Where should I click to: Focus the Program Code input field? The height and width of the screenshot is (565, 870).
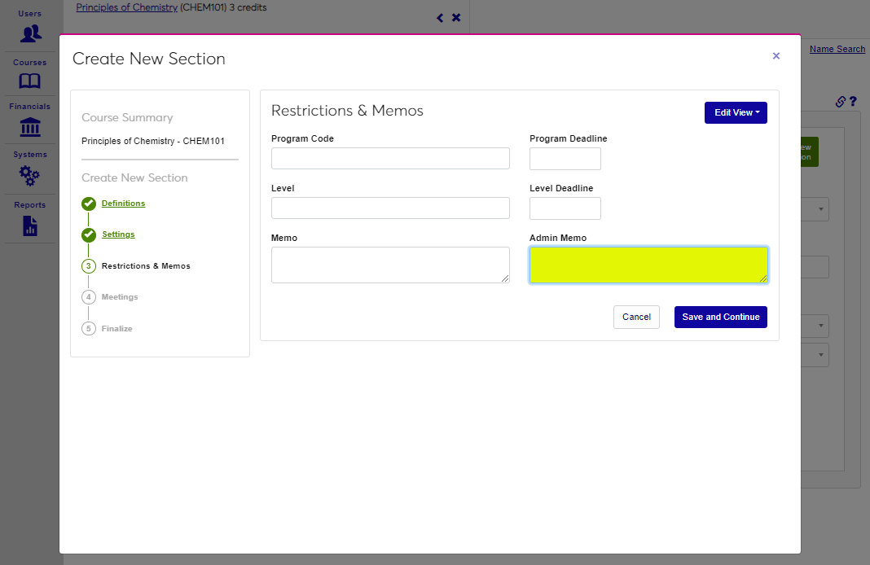(390, 159)
